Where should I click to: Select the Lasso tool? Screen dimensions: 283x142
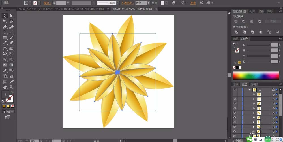coord(11,21)
